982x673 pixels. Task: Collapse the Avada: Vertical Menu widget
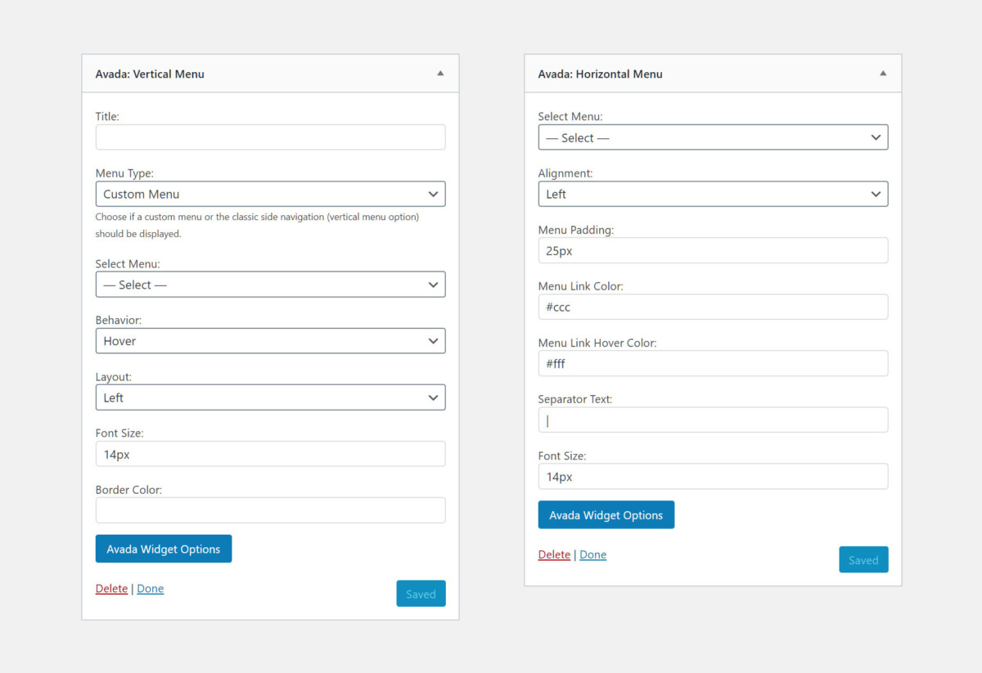tap(439, 73)
